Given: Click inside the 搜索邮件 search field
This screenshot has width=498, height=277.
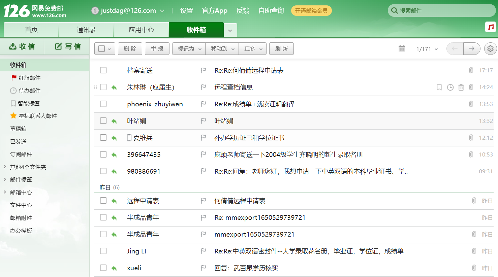Looking at the screenshot, I should click(441, 10).
